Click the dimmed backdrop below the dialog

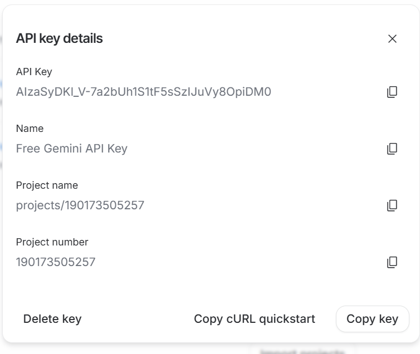pyautogui.click(x=139, y=349)
